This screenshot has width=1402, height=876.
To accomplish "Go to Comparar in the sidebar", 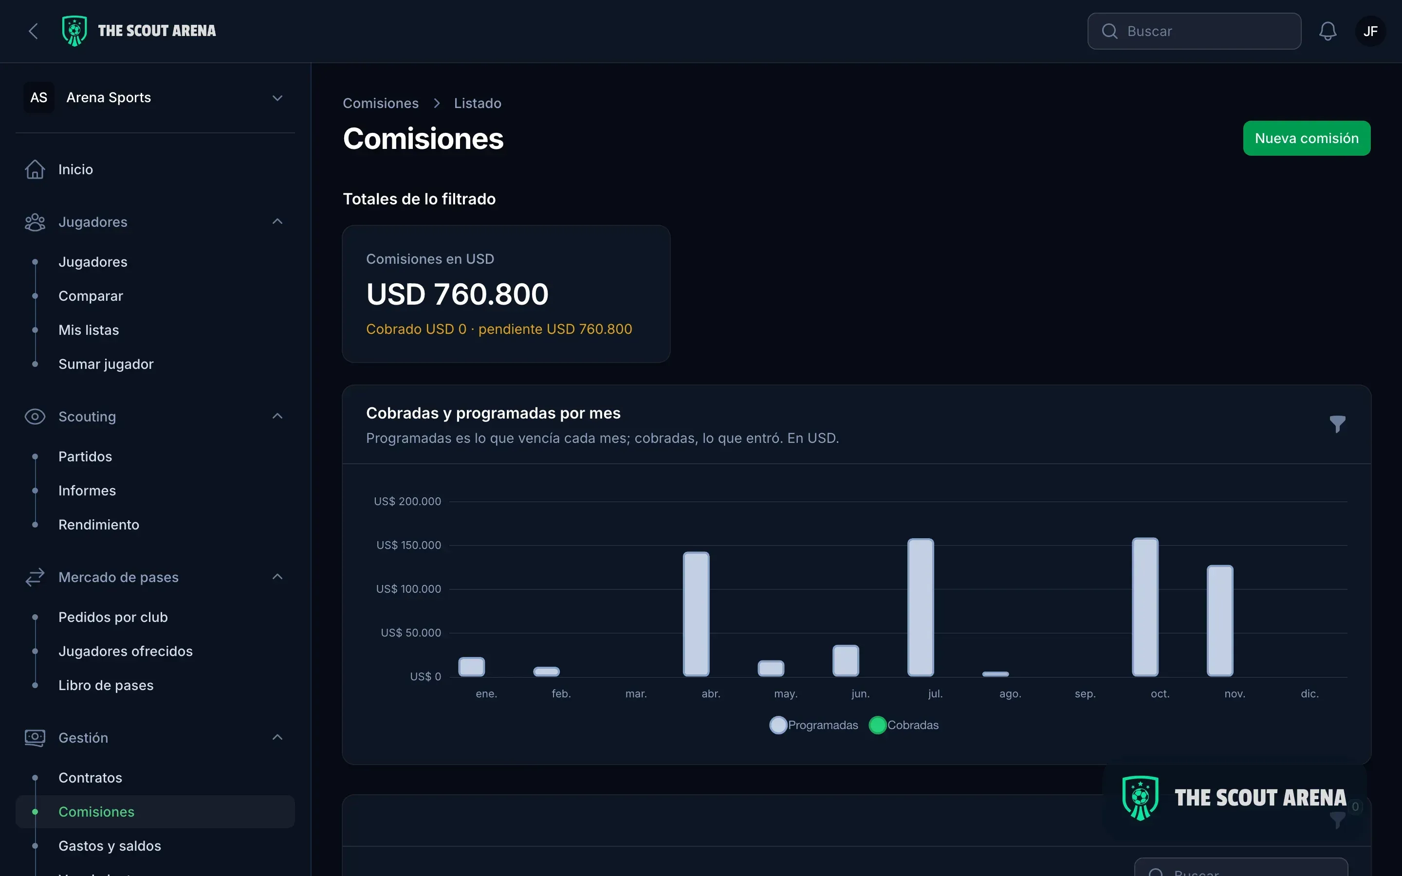I will tap(155, 296).
